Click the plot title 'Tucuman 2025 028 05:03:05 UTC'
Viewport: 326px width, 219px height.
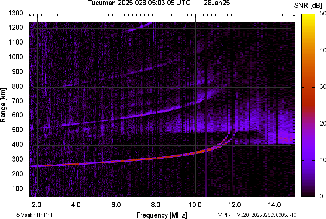pyautogui.click(x=139, y=3)
